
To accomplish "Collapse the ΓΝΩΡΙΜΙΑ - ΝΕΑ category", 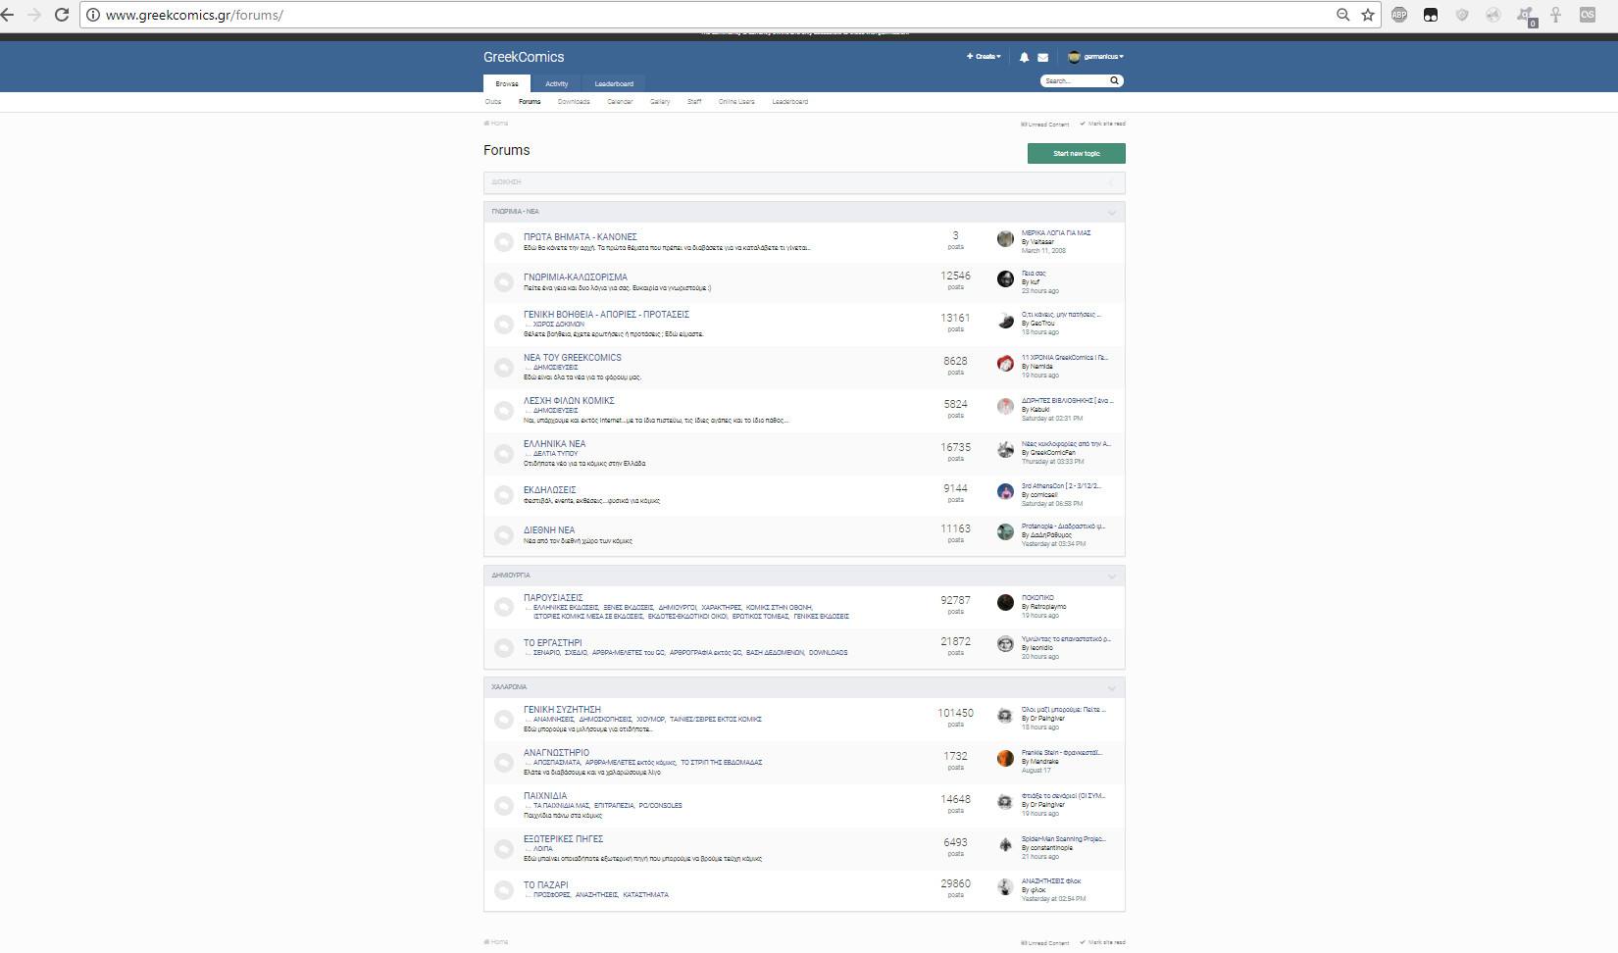I will click(x=1112, y=213).
